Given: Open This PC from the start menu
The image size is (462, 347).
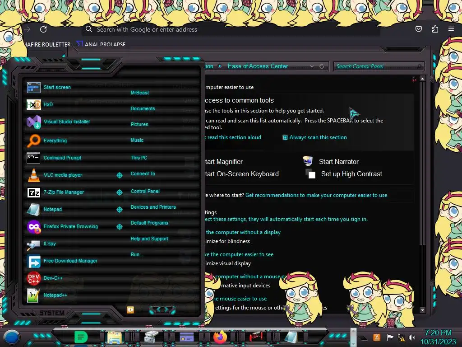Looking at the screenshot, I should [139, 158].
